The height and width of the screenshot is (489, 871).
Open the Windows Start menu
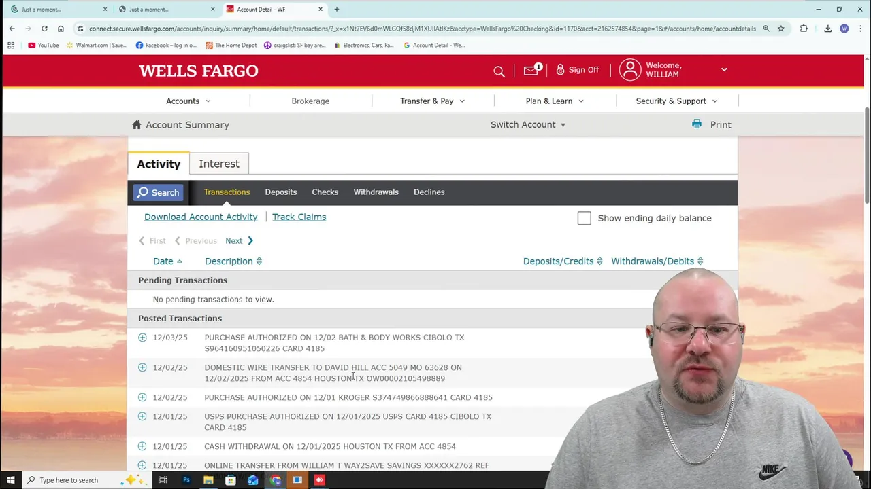coord(10,480)
